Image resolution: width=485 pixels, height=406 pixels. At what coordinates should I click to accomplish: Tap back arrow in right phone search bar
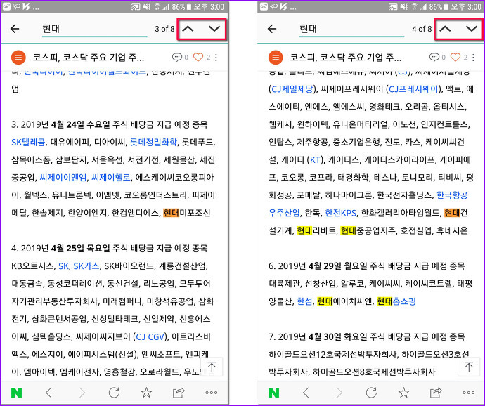272,29
